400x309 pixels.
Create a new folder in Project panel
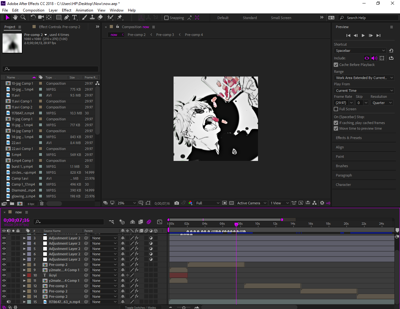[x=12, y=204]
